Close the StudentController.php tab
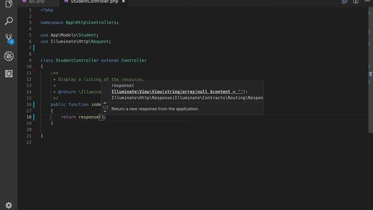The image size is (373, 210). pos(124,2)
